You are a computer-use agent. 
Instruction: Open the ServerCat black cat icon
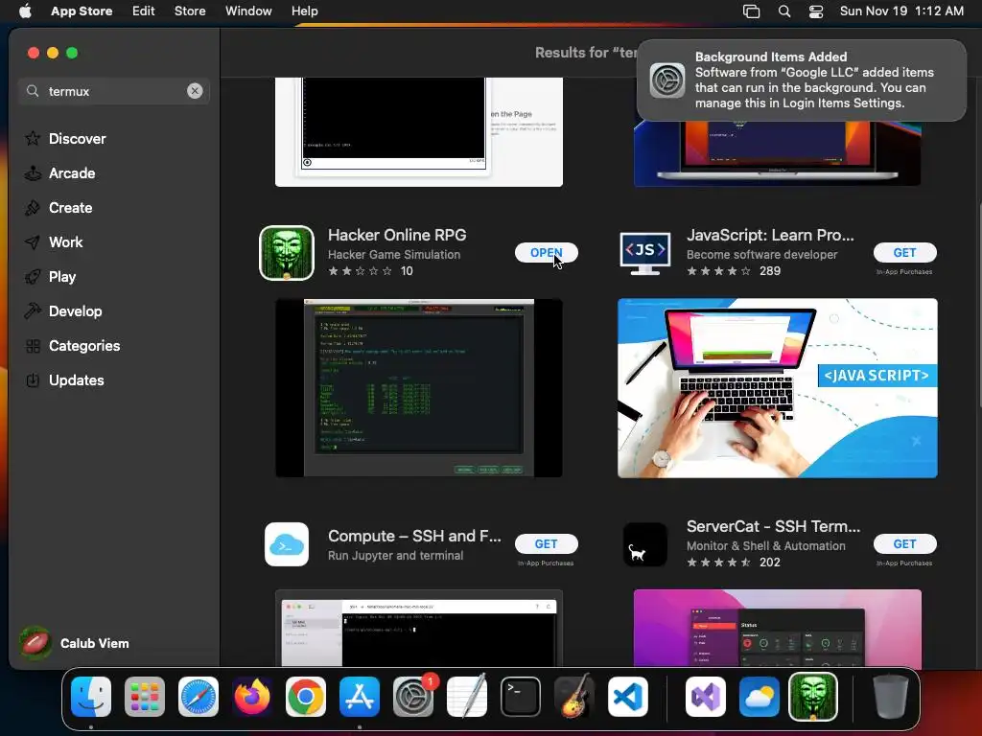645,544
